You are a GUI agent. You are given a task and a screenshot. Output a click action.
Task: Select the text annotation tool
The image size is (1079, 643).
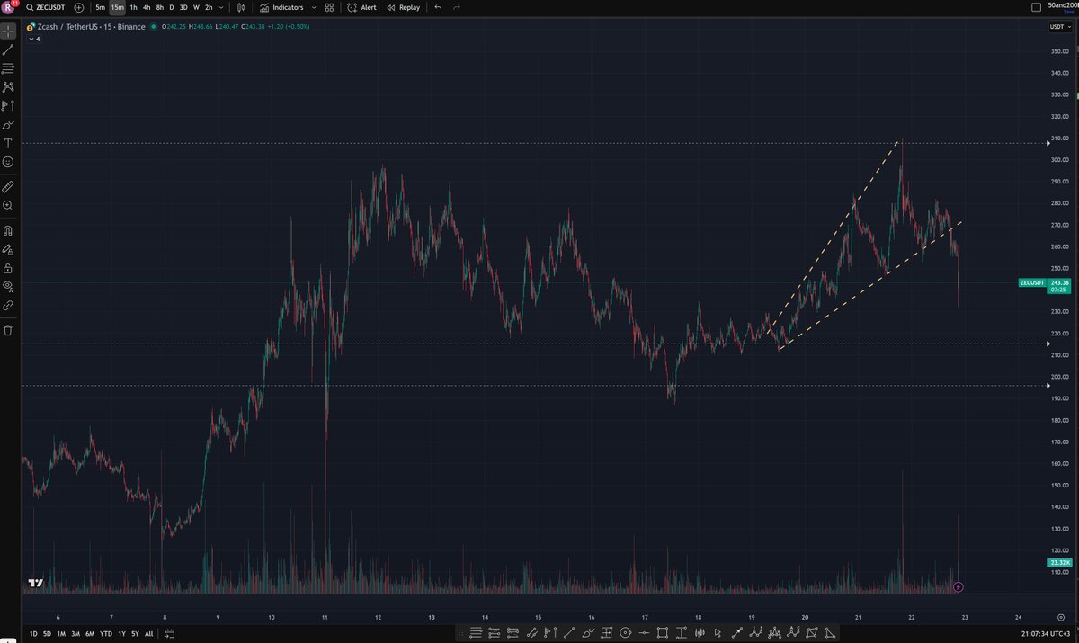pos(8,144)
